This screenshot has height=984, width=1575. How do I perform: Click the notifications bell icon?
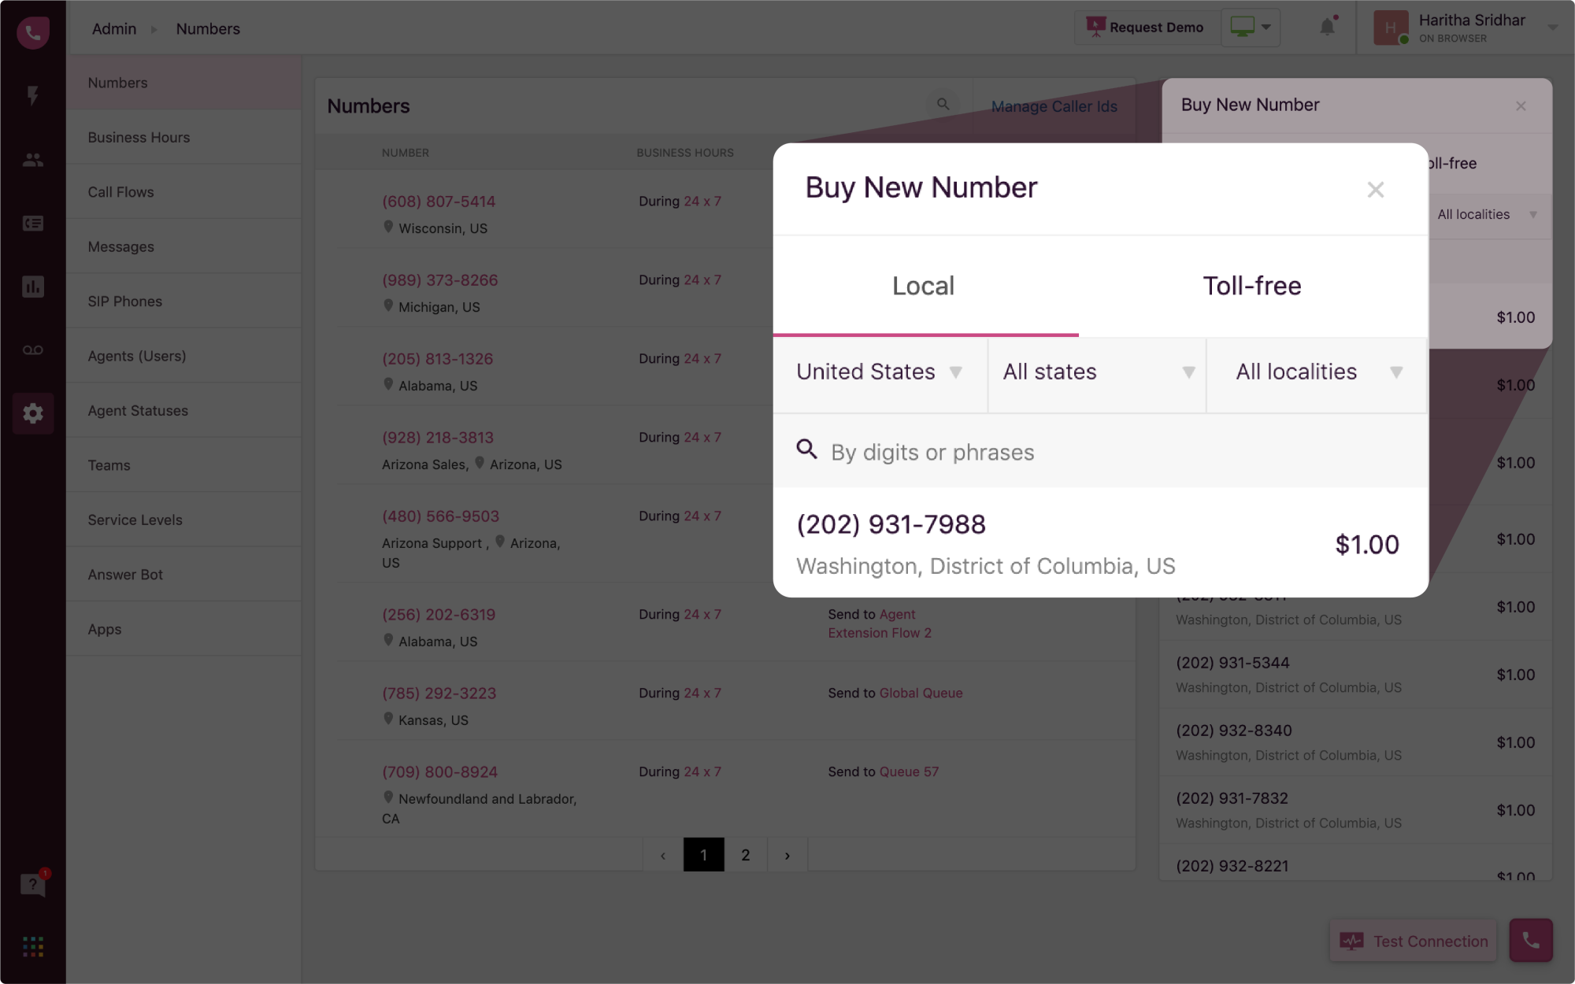[1327, 28]
